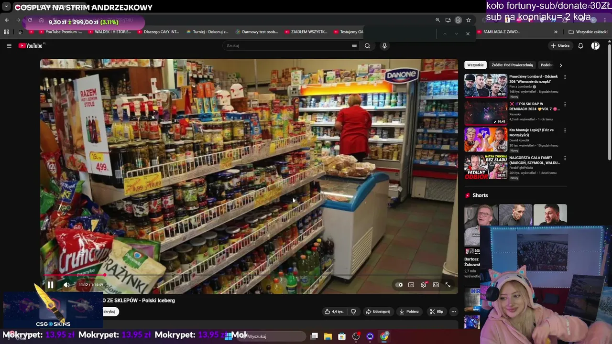Open the on-screen keyboard icon in search box
This screenshot has height=344, width=612.
point(354,46)
